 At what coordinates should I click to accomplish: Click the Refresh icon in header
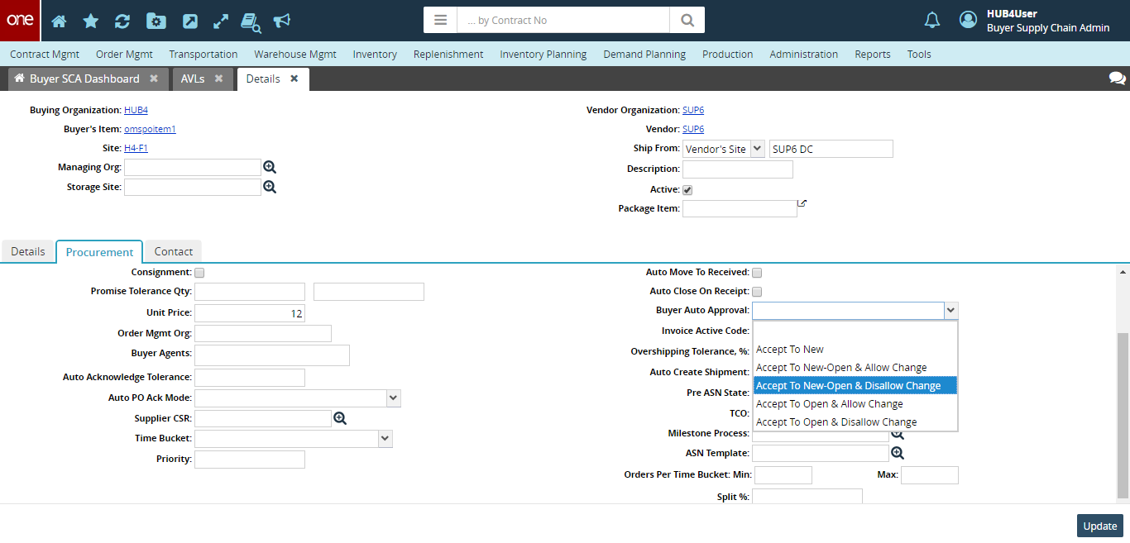(122, 21)
